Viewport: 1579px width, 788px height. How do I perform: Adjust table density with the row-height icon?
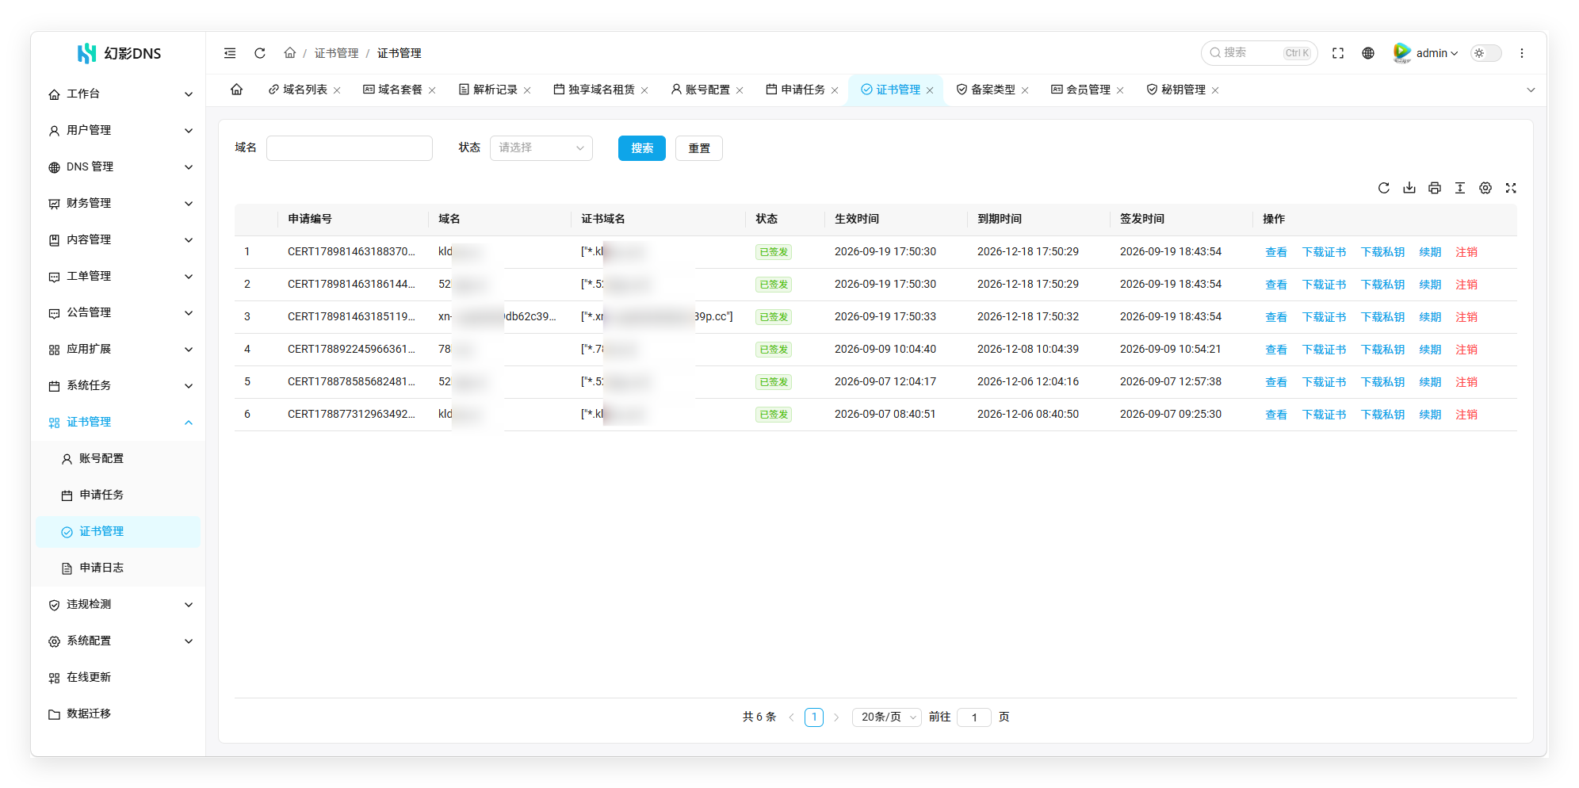click(x=1460, y=188)
